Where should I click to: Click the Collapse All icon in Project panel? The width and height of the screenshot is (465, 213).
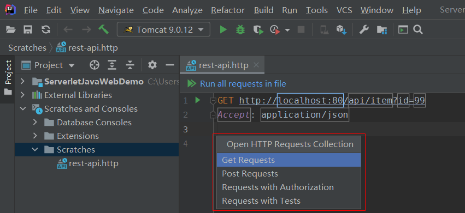click(130, 65)
